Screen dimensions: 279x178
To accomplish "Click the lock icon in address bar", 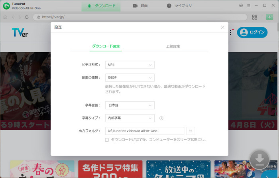I will point(38,17).
